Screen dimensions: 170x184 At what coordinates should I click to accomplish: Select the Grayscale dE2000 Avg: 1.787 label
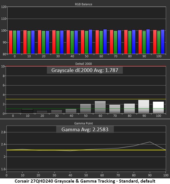[x=85, y=70]
